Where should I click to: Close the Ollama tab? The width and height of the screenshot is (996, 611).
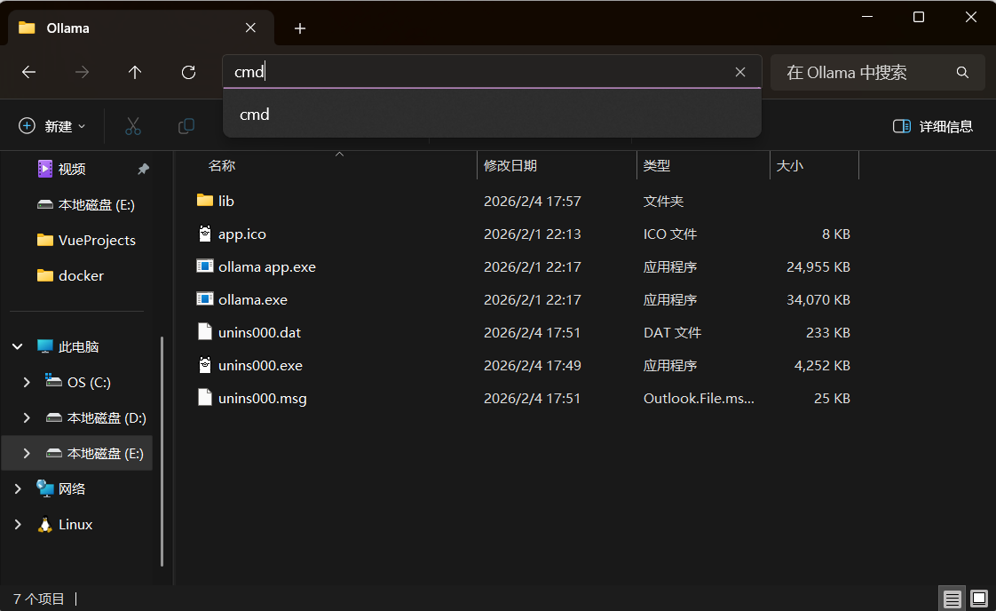[250, 28]
